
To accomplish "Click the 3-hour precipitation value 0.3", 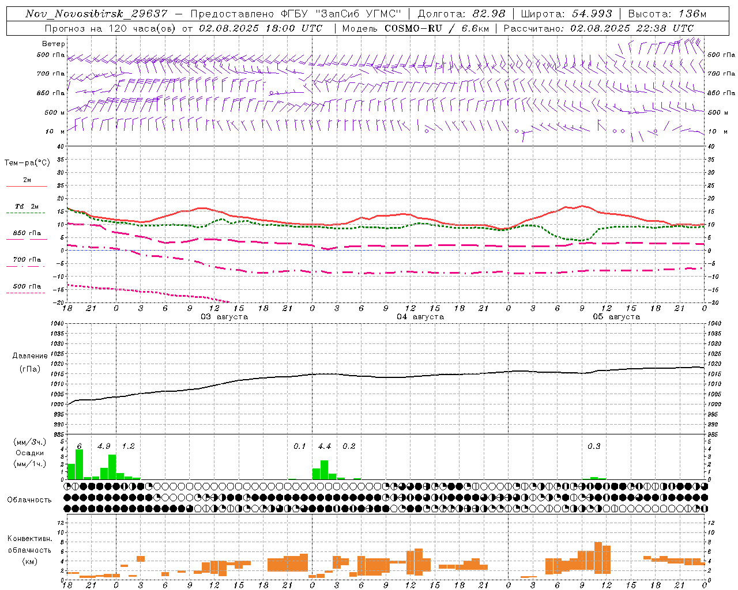I will click(x=594, y=446).
